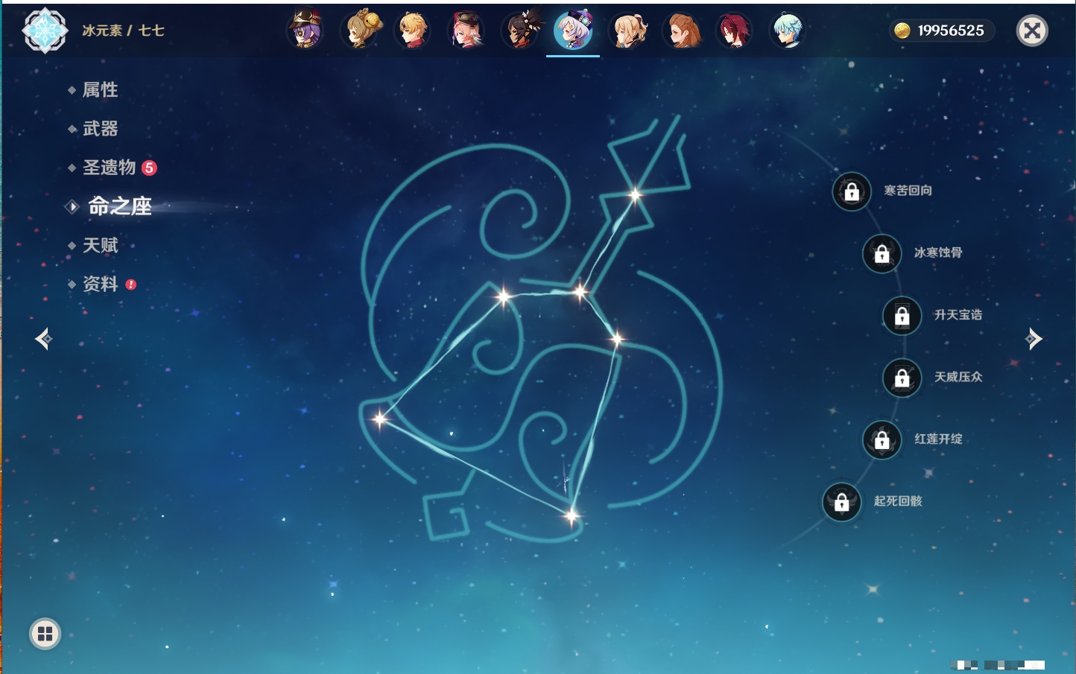Select the highlighted Qiqi portrait
This screenshot has height=674, width=1076.
point(573,30)
